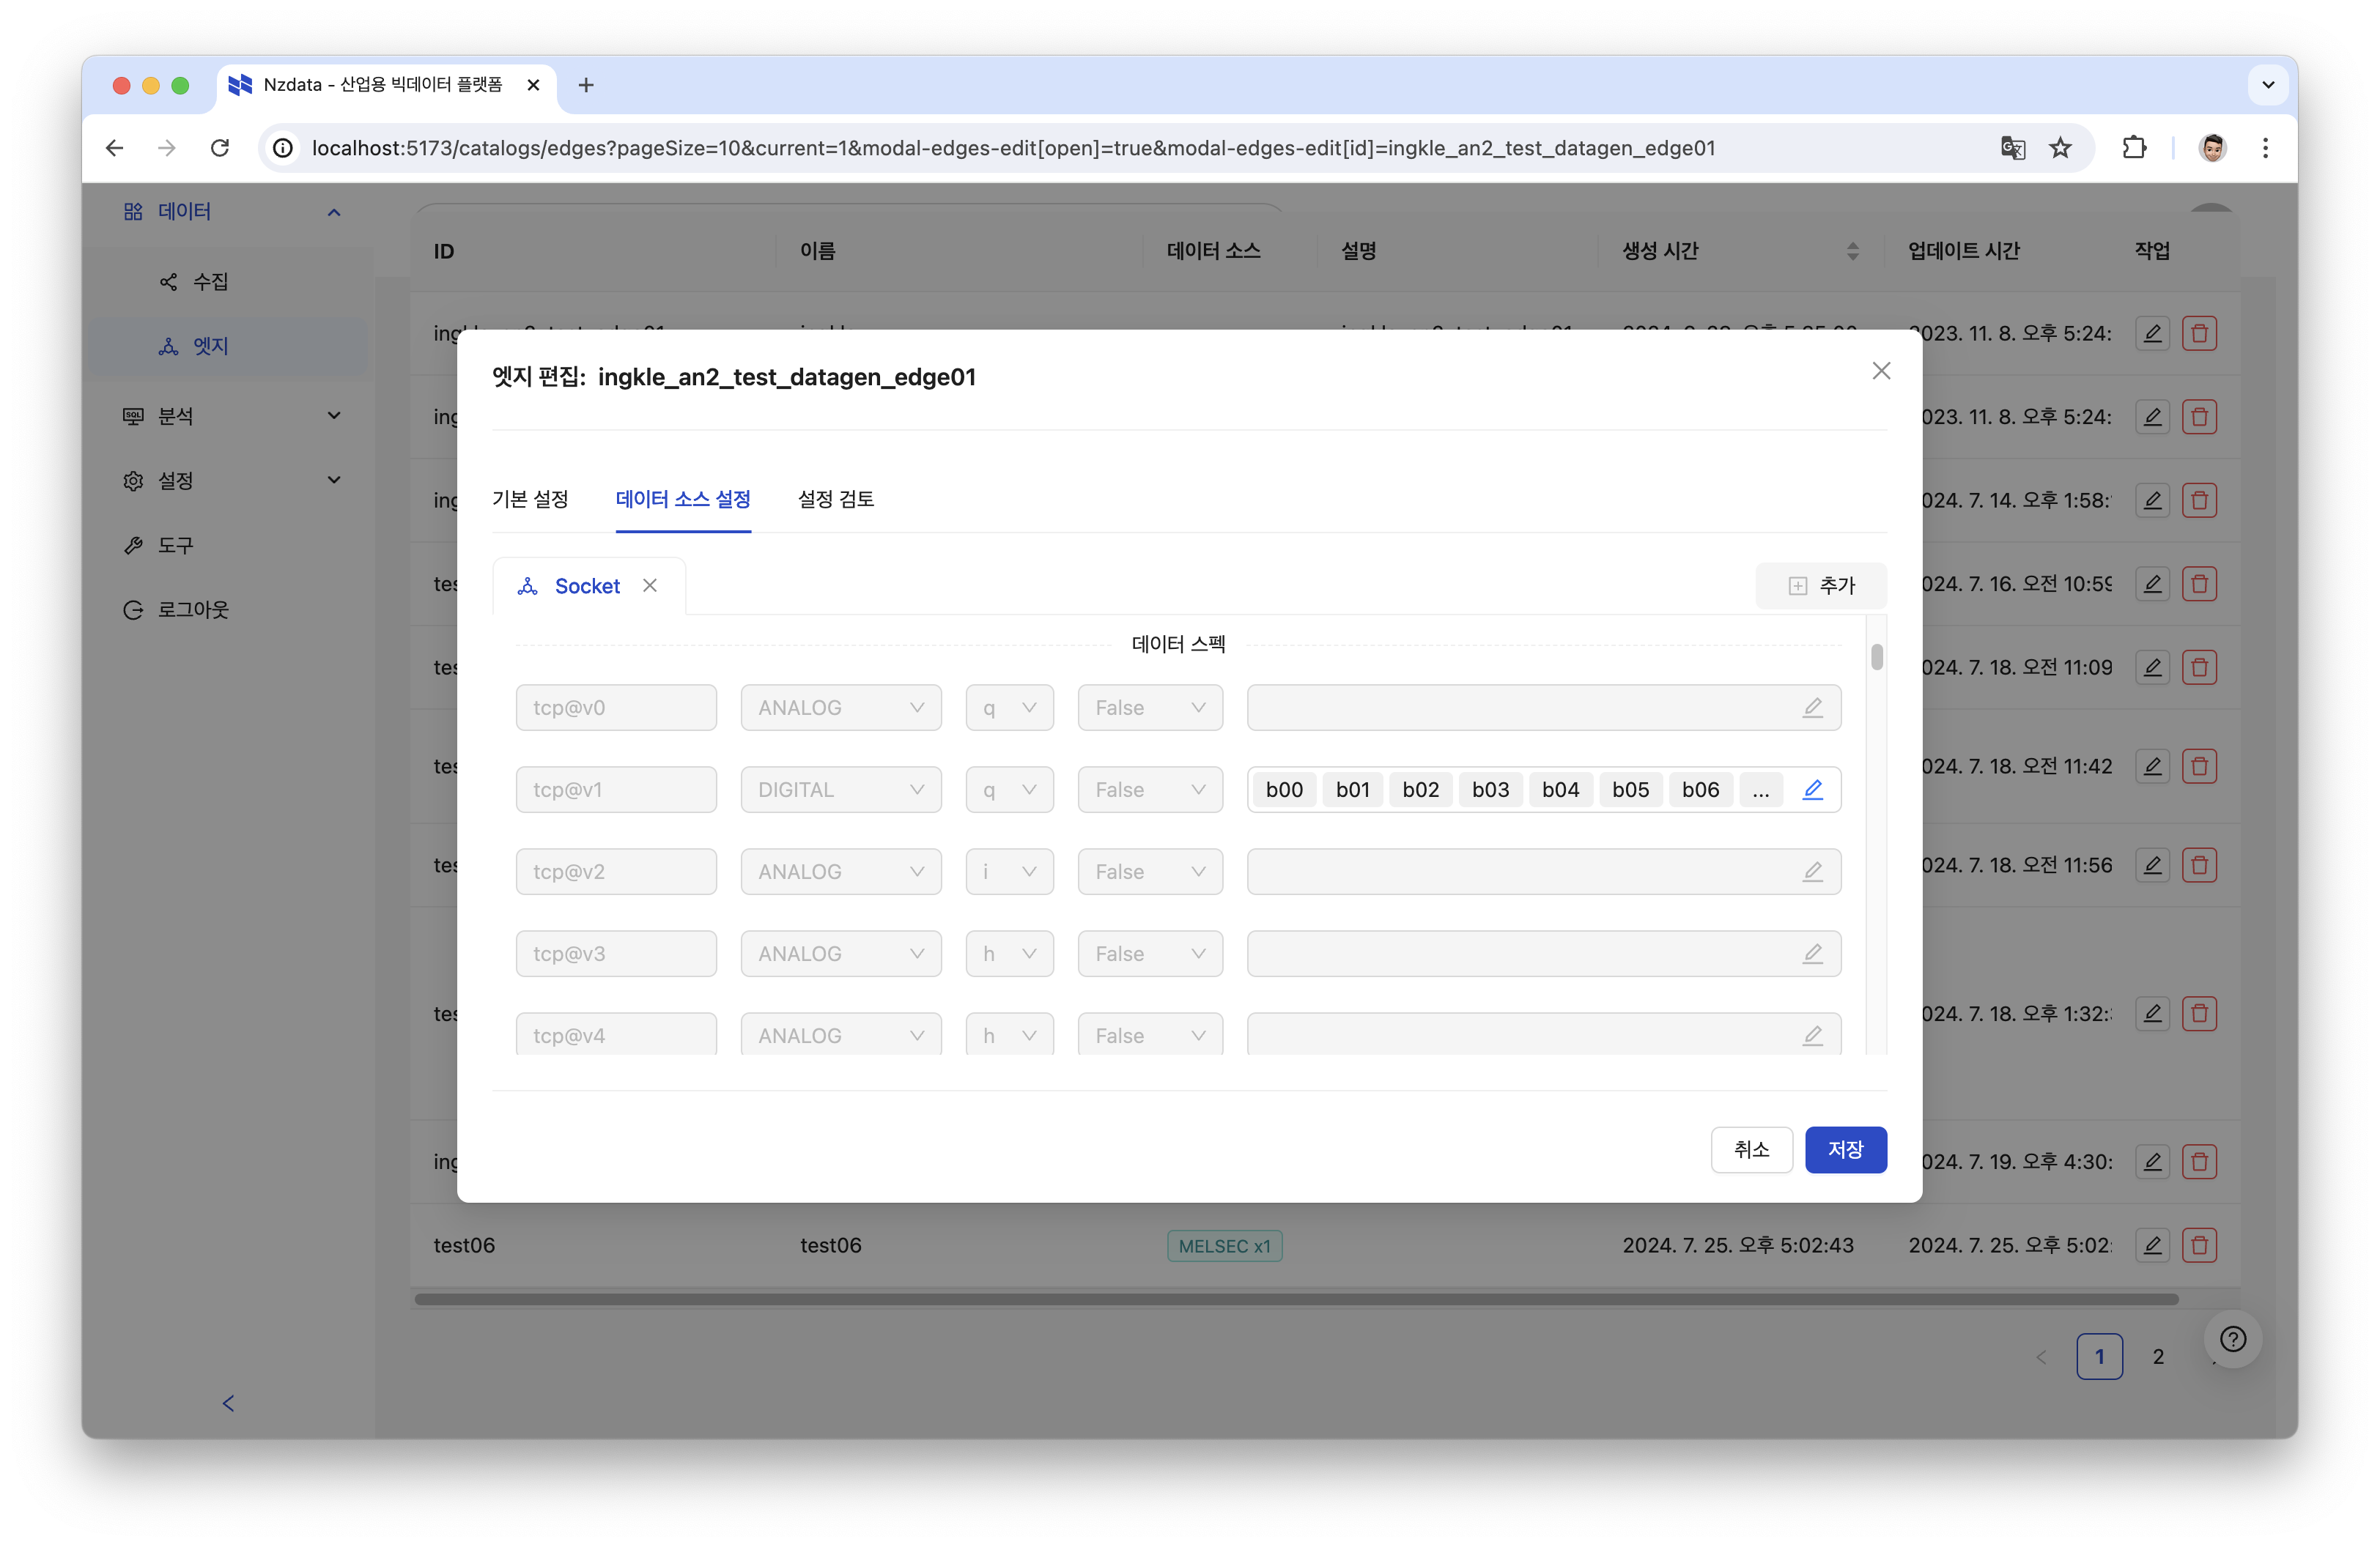Viewport: 2380px width, 1547px height.
Task: Click the Chrome translate page icon
Action: click(2012, 148)
